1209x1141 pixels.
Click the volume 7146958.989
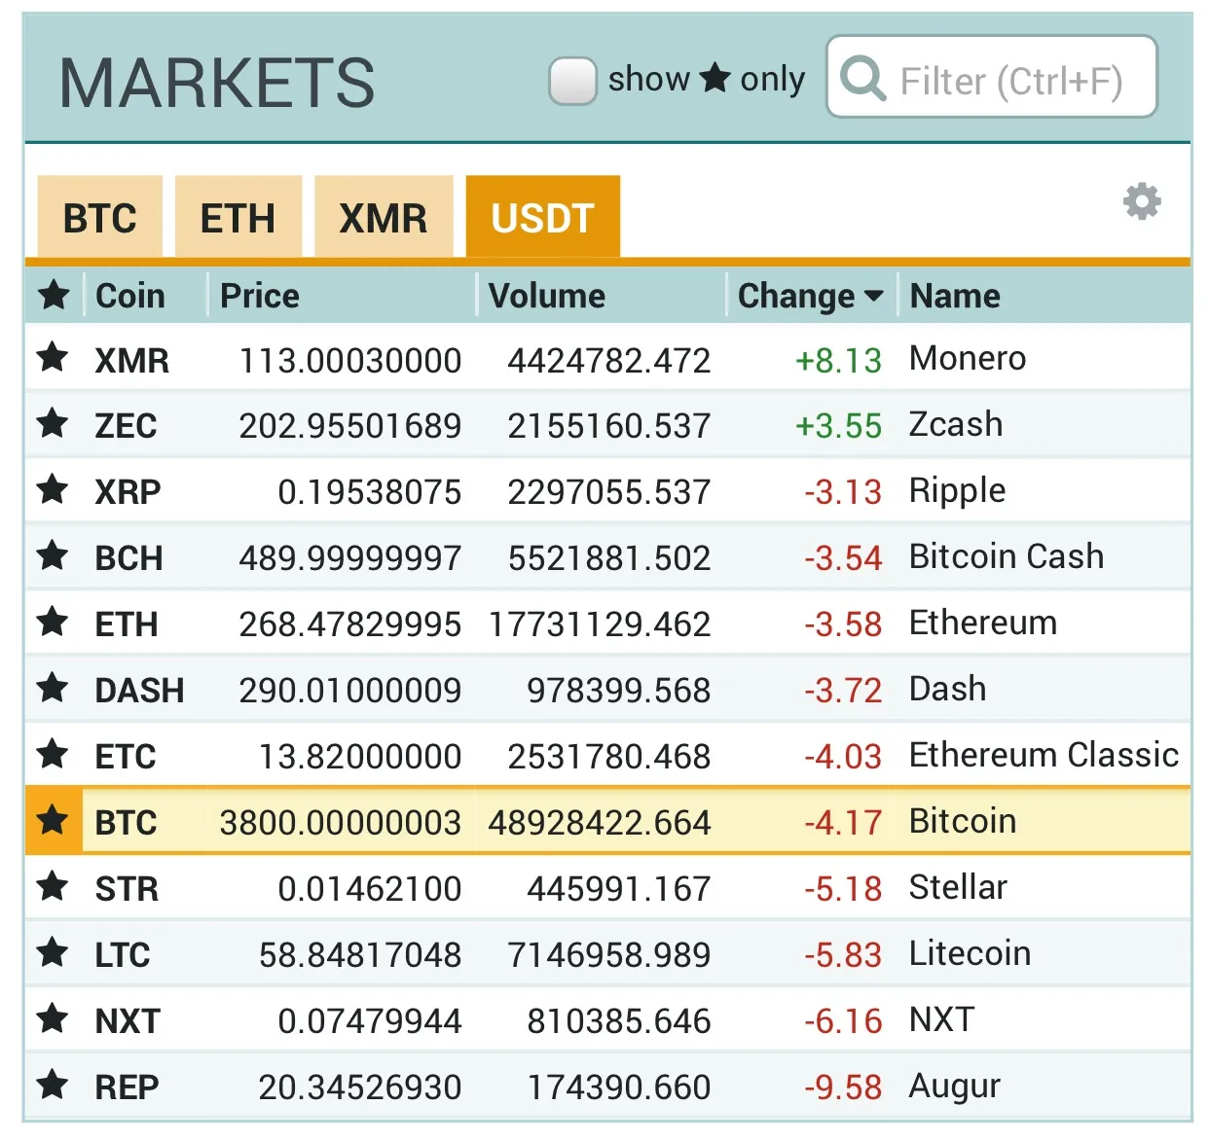pos(609,955)
